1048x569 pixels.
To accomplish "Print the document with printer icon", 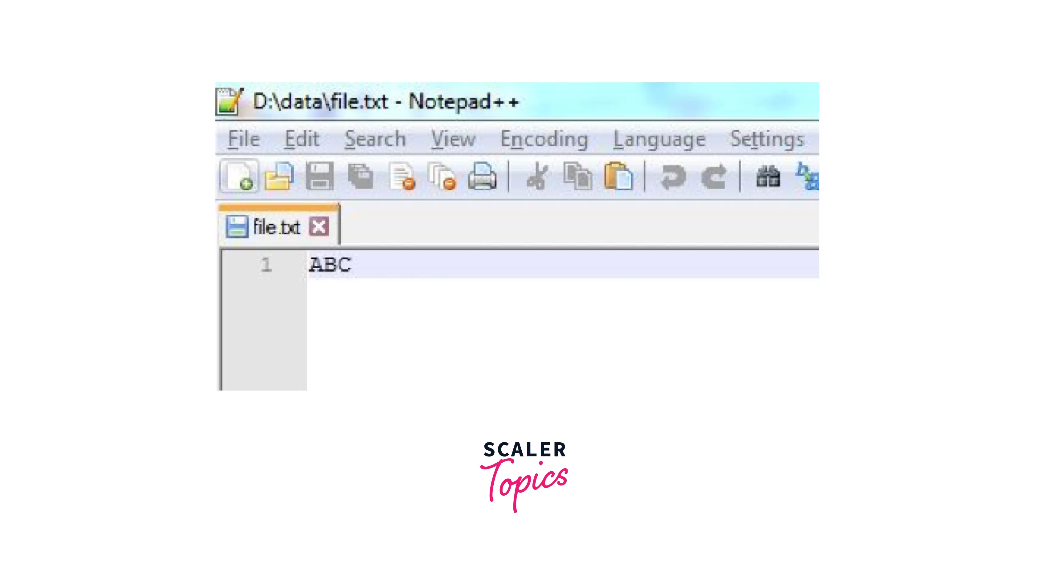I will coord(483,176).
